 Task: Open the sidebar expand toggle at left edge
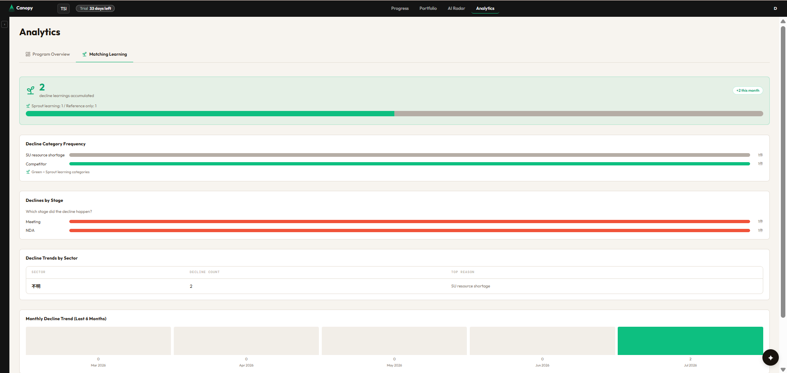(x=5, y=25)
